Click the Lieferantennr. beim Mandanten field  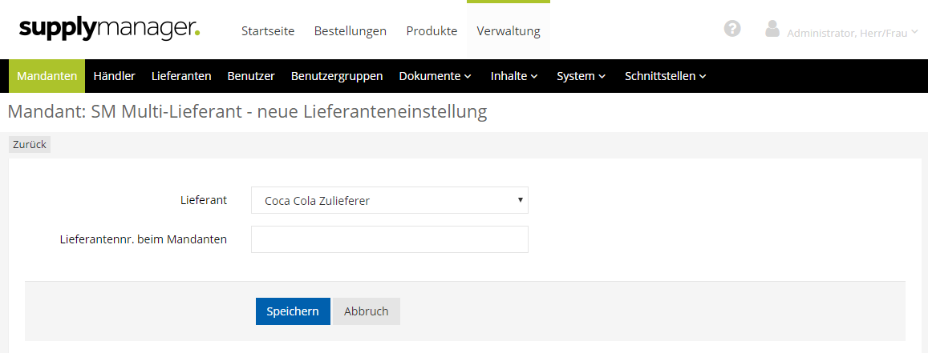click(389, 239)
